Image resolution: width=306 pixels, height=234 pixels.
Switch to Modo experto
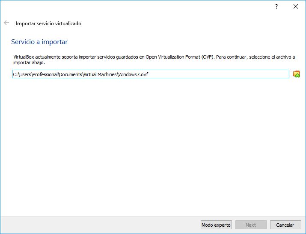coord(216,225)
